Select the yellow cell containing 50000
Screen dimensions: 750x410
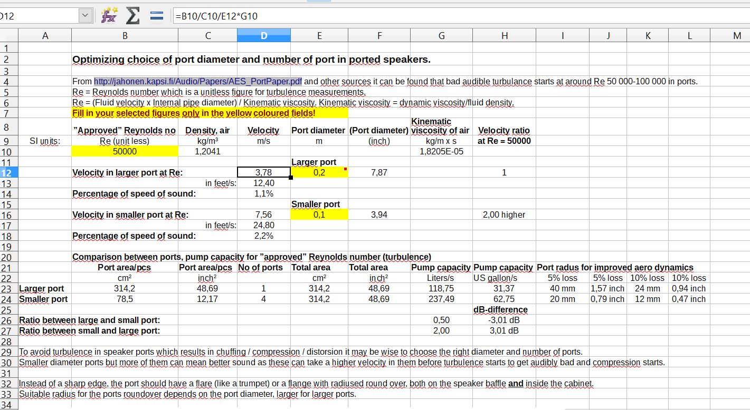[125, 151]
